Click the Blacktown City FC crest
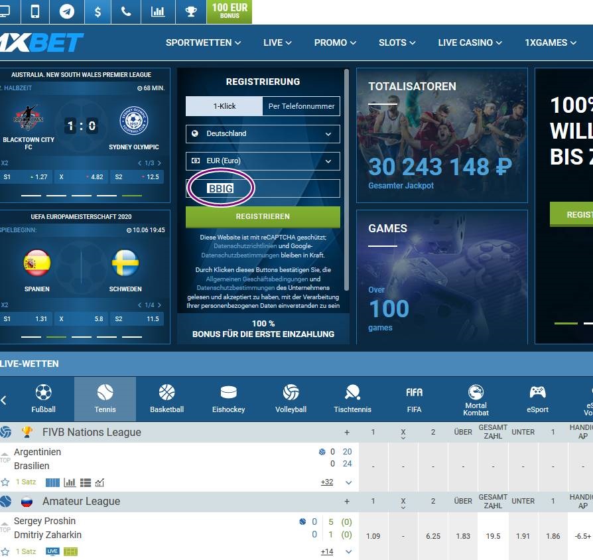This screenshot has height=560, width=593. pos(29,118)
